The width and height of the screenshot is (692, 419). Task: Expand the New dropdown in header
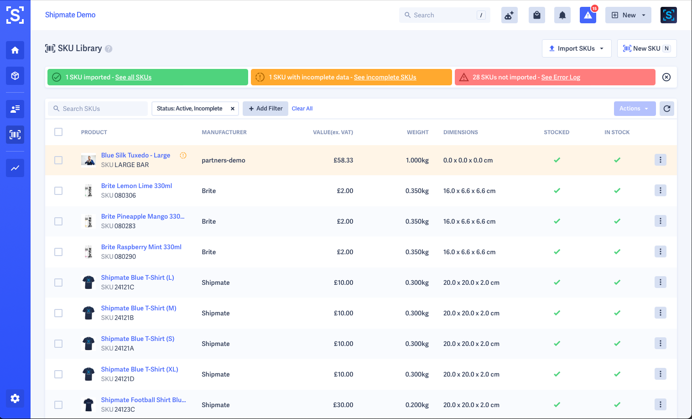[x=628, y=15]
